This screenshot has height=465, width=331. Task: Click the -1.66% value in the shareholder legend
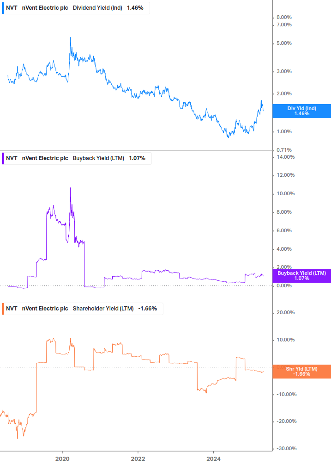tap(148, 309)
